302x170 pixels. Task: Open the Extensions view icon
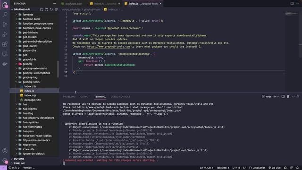pos(5,44)
